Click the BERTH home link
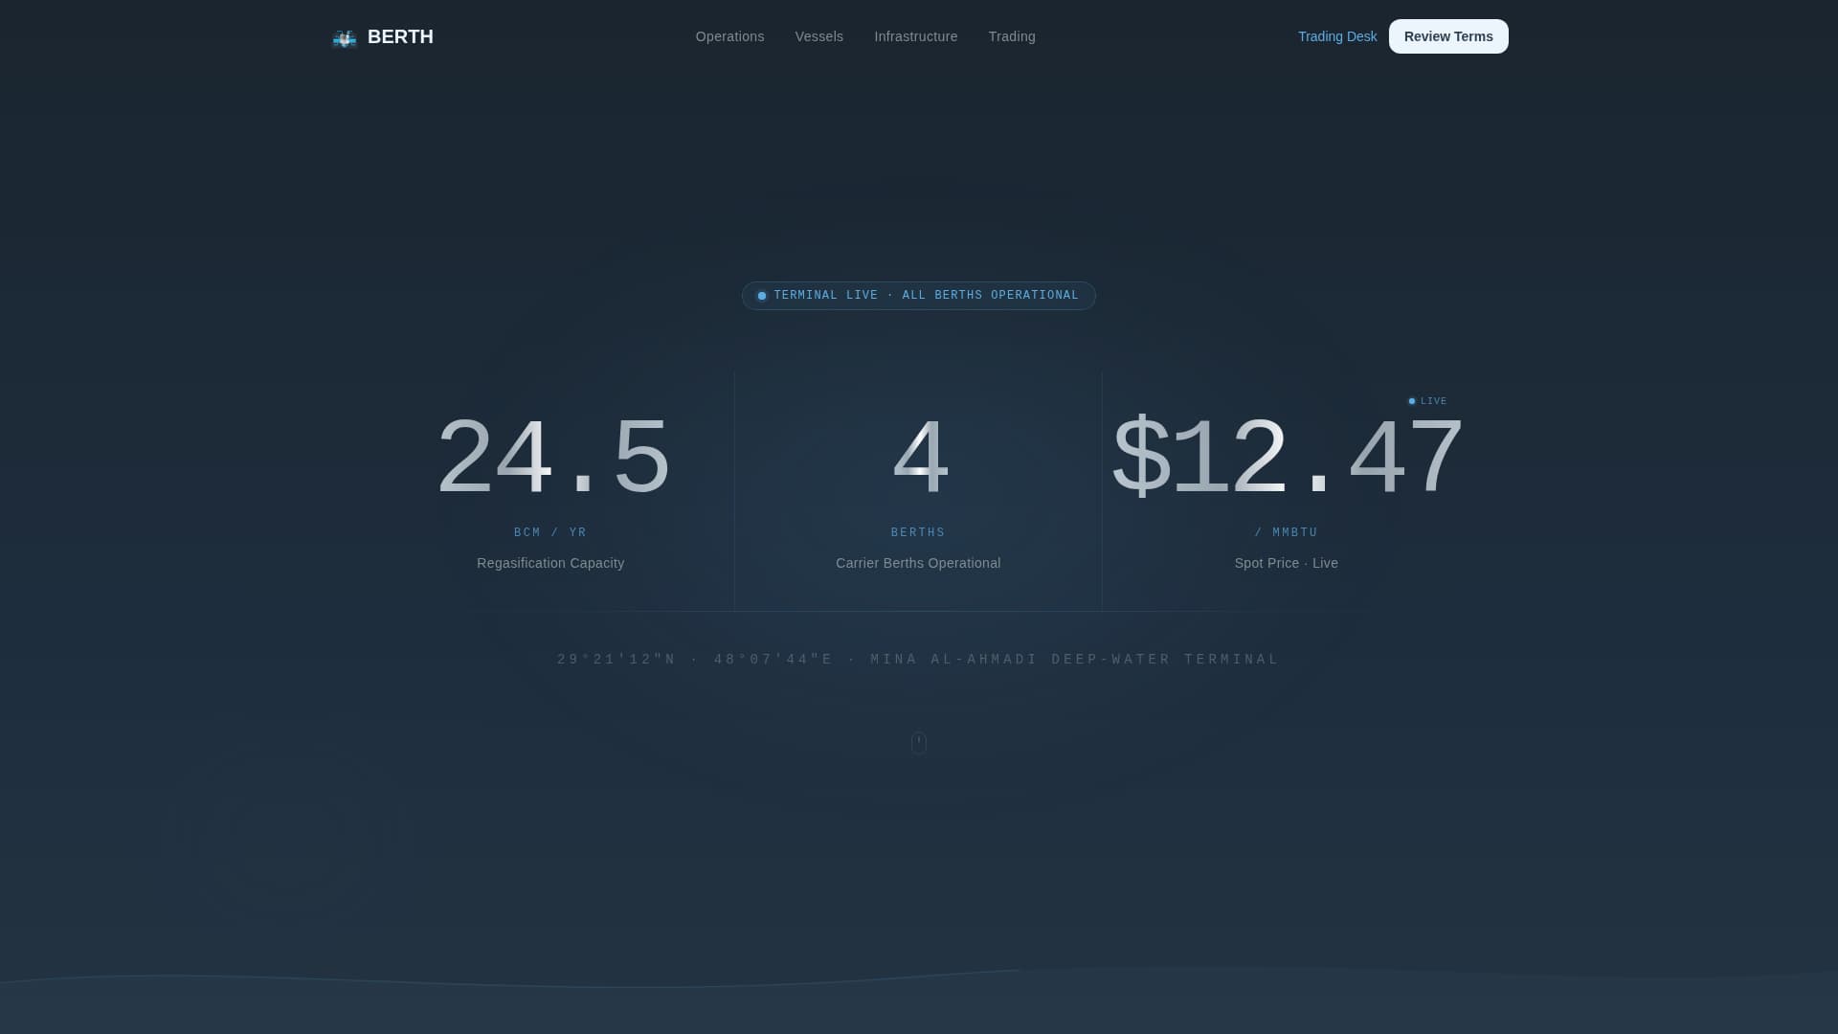The height and width of the screenshot is (1034, 1838). point(382,36)
